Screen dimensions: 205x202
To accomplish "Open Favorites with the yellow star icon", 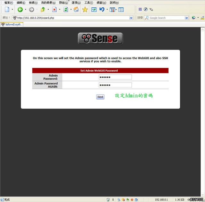I will click(85, 10).
